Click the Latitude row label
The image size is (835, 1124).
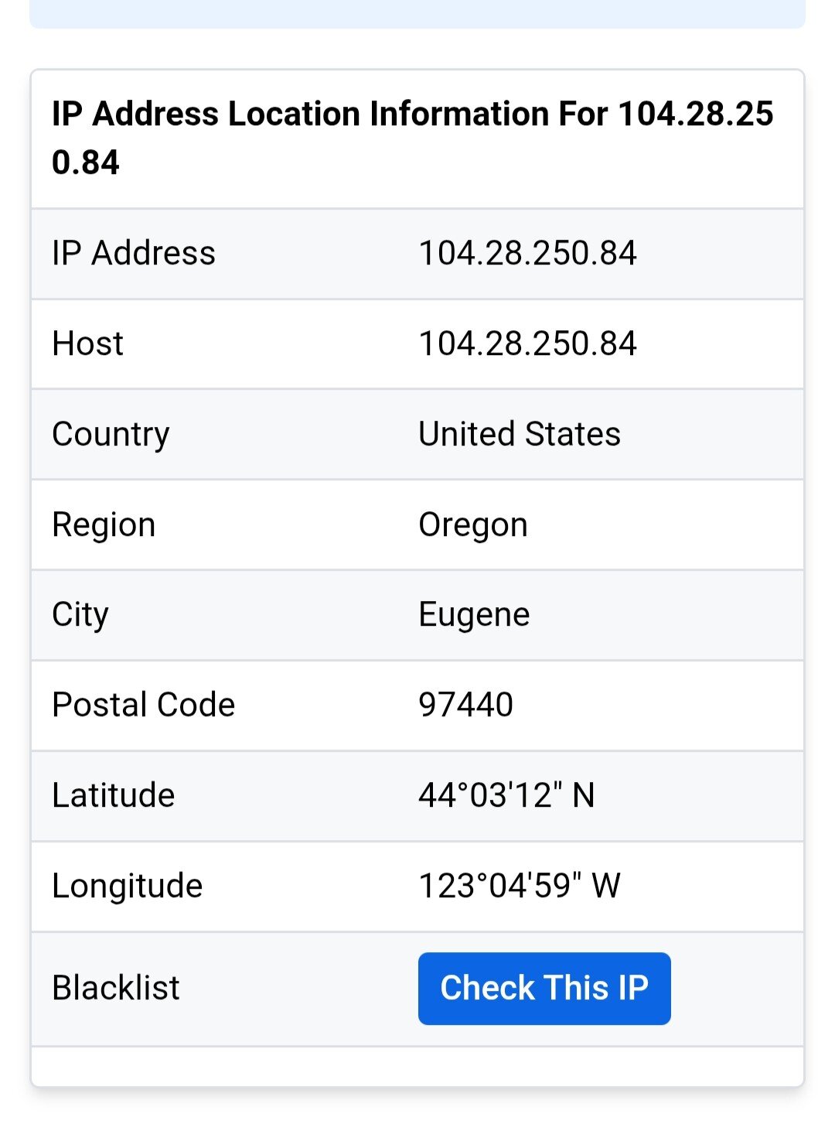pos(114,795)
